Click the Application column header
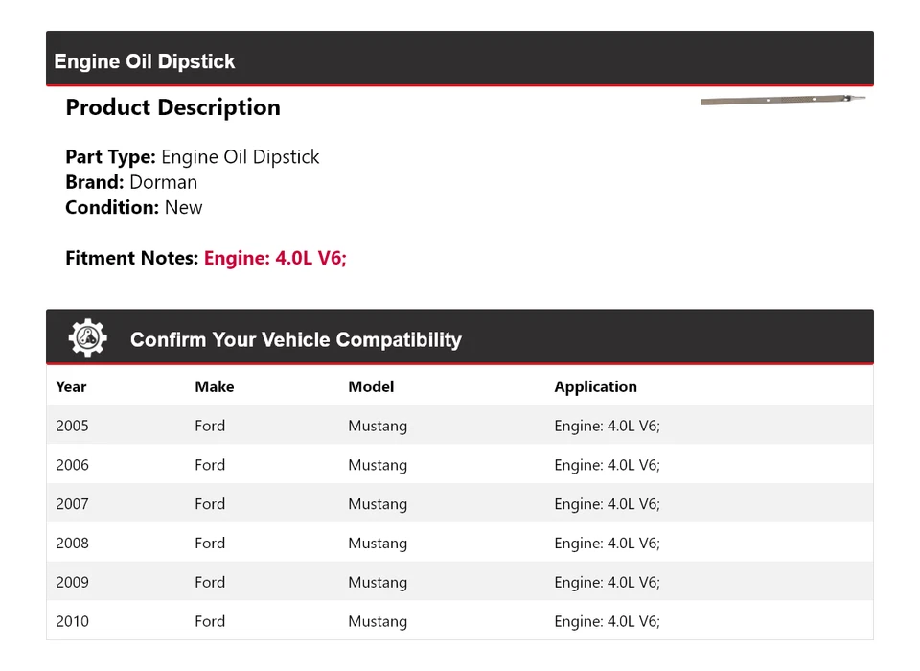 pos(595,387)
